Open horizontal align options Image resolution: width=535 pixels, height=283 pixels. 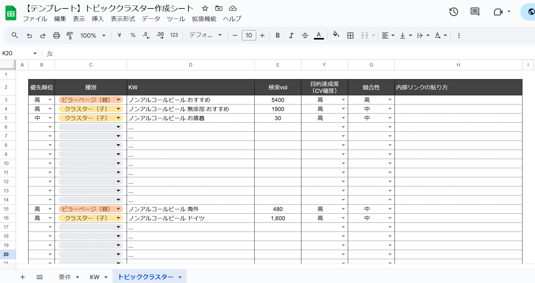pos(388,35)
